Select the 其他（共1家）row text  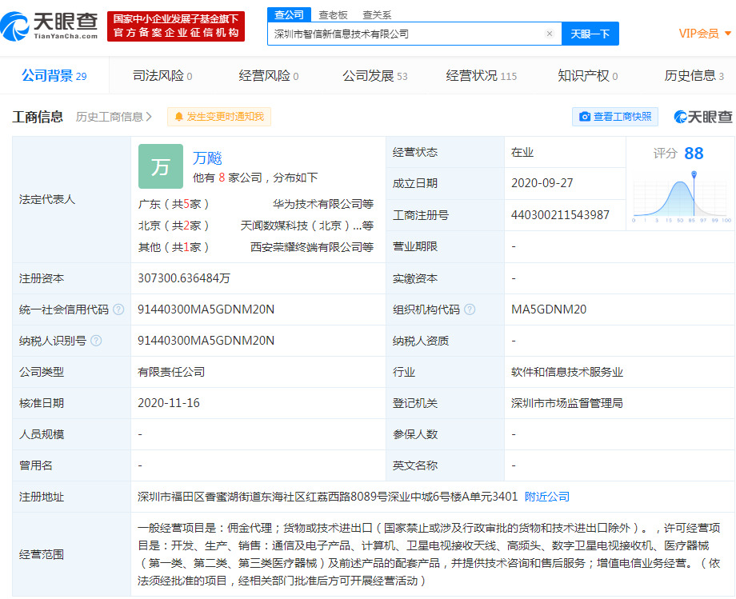coord(174,247)
